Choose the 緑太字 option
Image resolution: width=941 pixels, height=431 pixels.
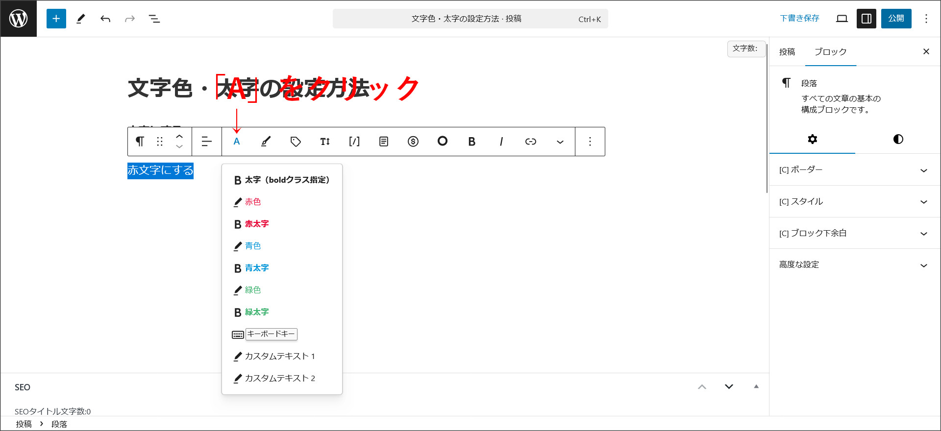(282, 312)
